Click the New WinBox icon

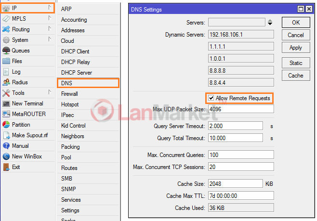point(6,156)
